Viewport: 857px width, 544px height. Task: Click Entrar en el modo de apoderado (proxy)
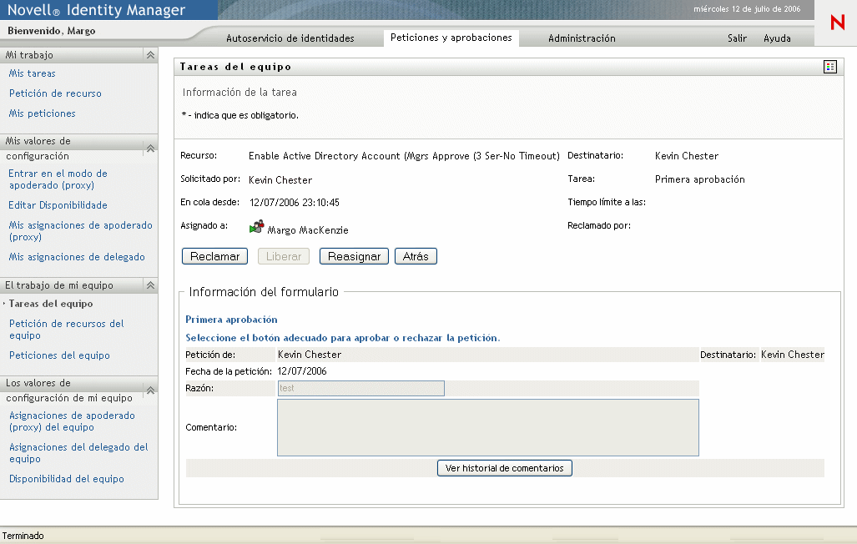pyautogui.click(x=58, y=179)
